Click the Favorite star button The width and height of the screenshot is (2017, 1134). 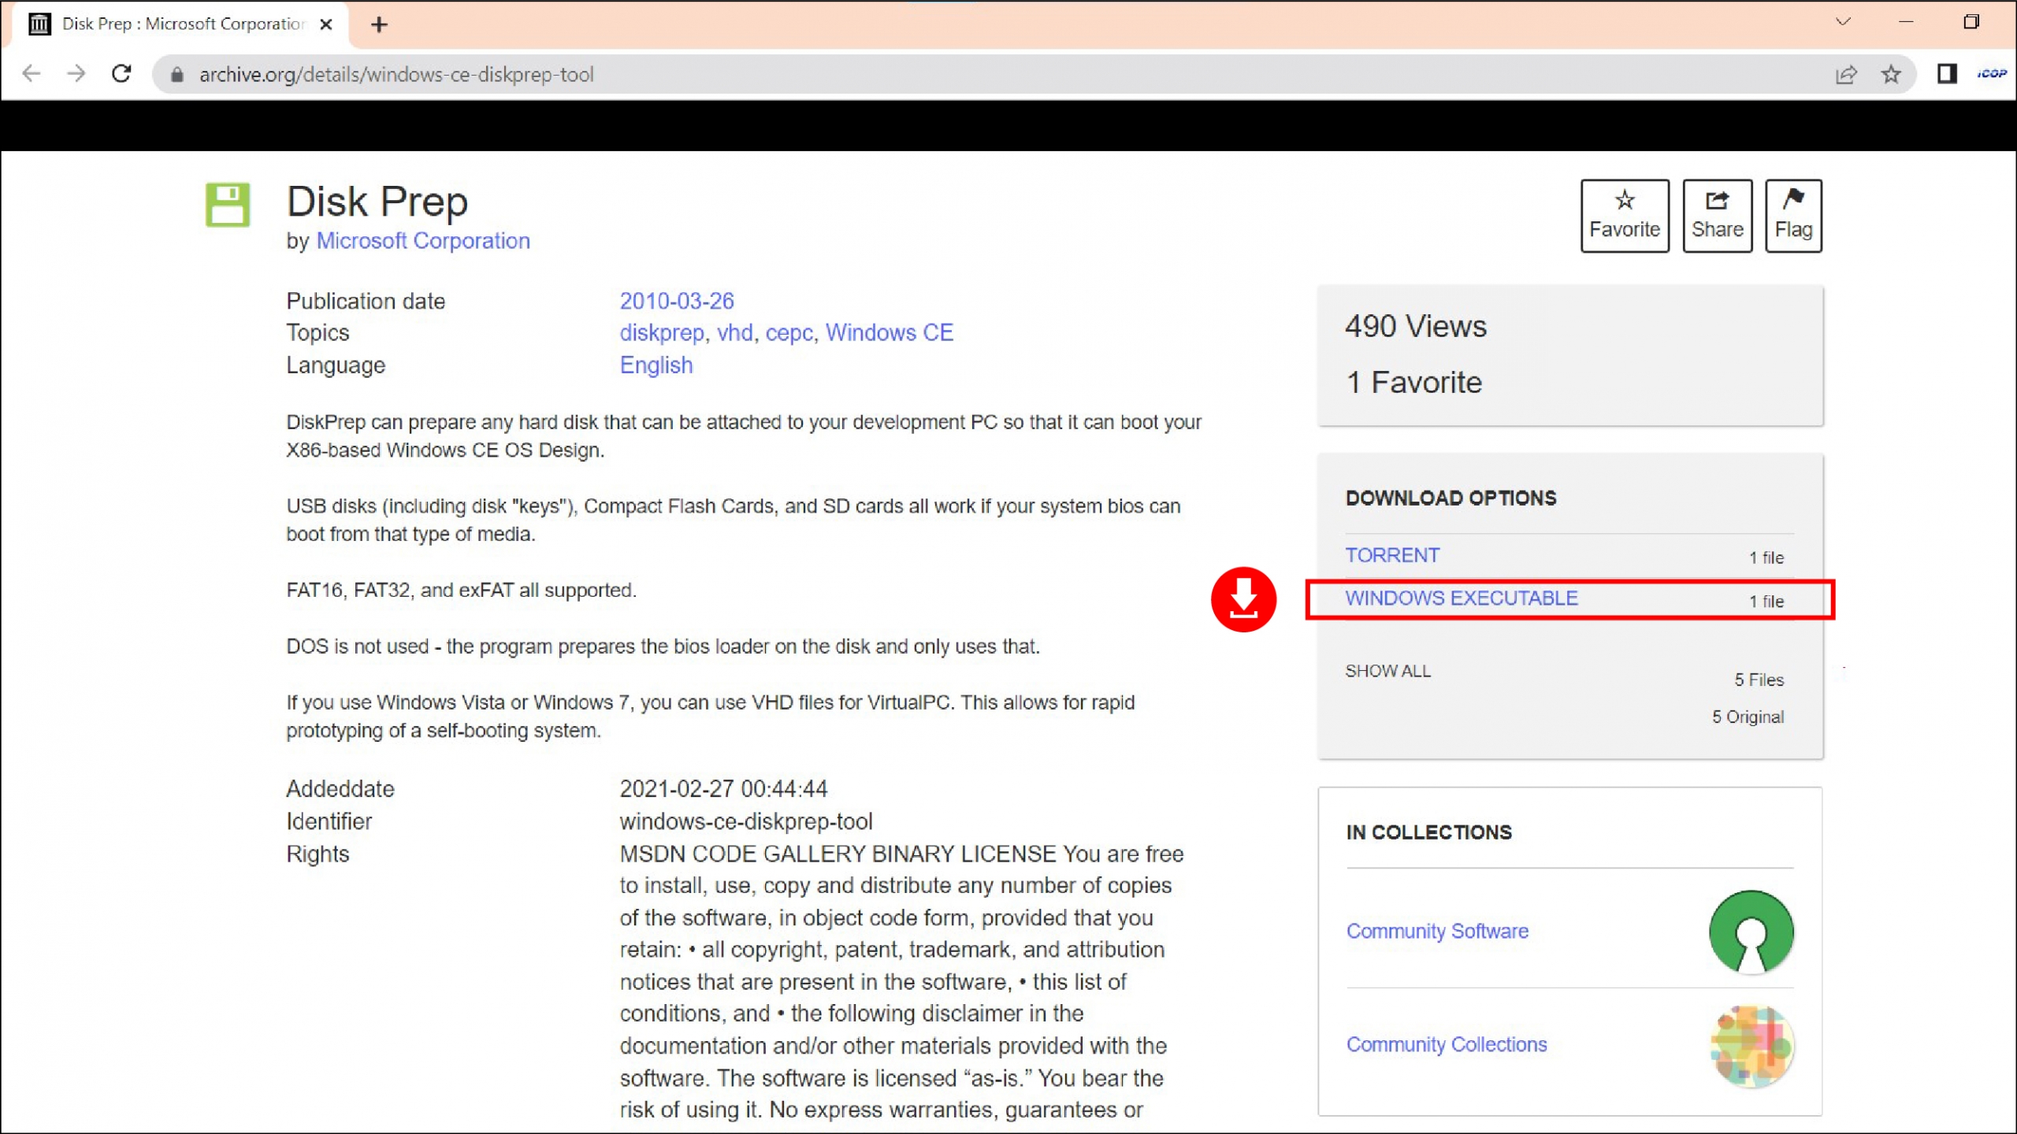tap(1624, 215)
